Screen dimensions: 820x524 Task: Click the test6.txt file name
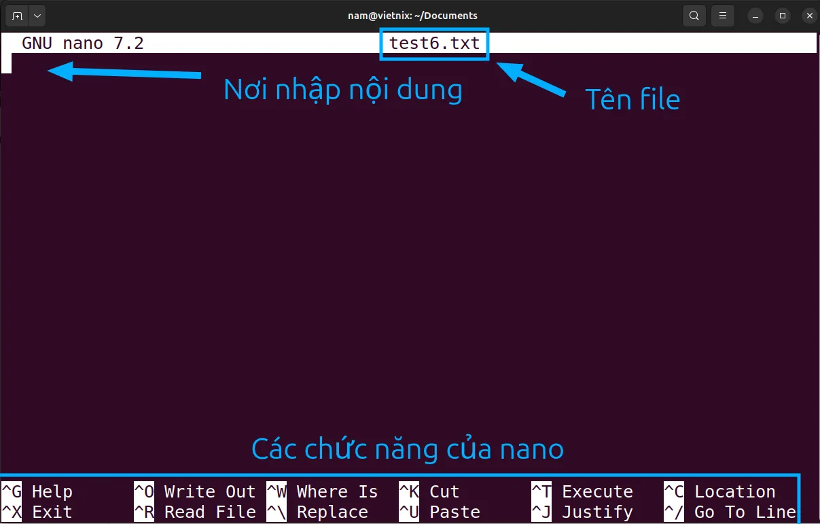pyautogui.click(x=435, y=43)
